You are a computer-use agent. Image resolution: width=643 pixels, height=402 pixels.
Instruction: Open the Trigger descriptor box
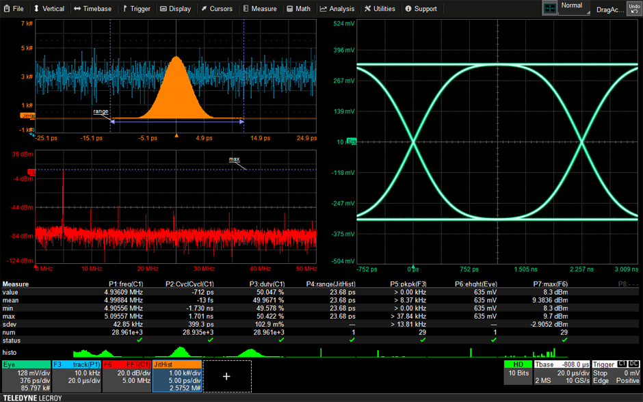pyautogui.click(x=616, y=373)
